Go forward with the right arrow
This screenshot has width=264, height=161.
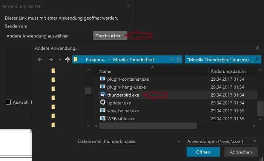pos(51,60)
